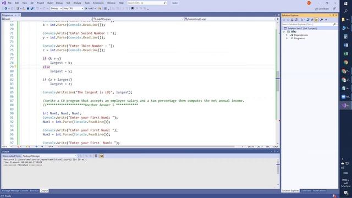Collapse the task2 project node
352x198 pixels.
point(284,32)
